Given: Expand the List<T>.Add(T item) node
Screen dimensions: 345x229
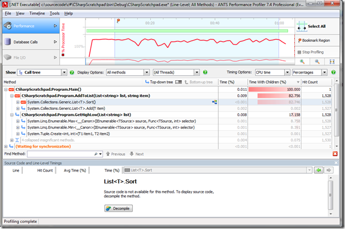Looking at the screenshot, I should (18, 109).
